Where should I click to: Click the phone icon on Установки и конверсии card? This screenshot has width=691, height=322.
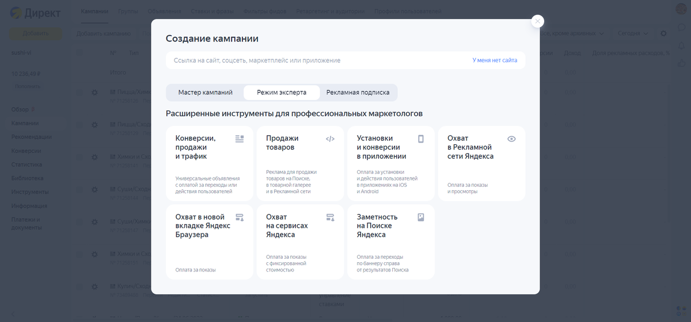tap(421, 139)
